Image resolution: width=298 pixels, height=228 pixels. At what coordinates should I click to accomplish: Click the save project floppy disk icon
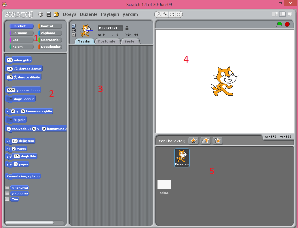[49, 14]
